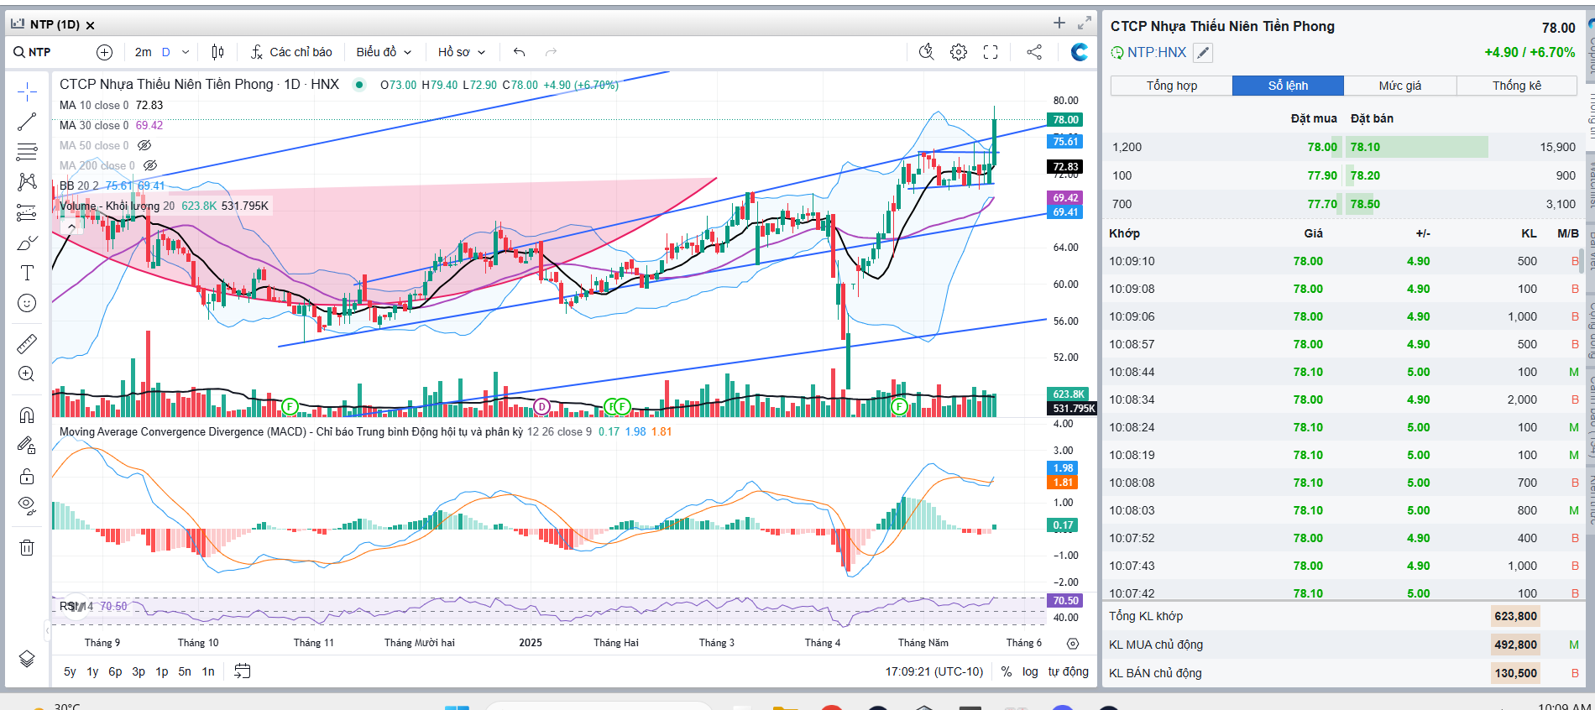Select the text annotation tool
This screenshot has height=710, width=1595.
(x=27, y=273)
